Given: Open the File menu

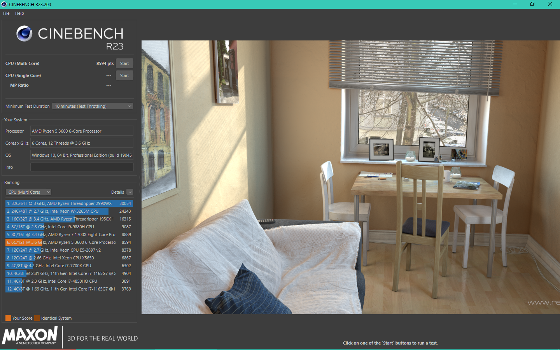Looking at the screenshot, I should point(6,13).
